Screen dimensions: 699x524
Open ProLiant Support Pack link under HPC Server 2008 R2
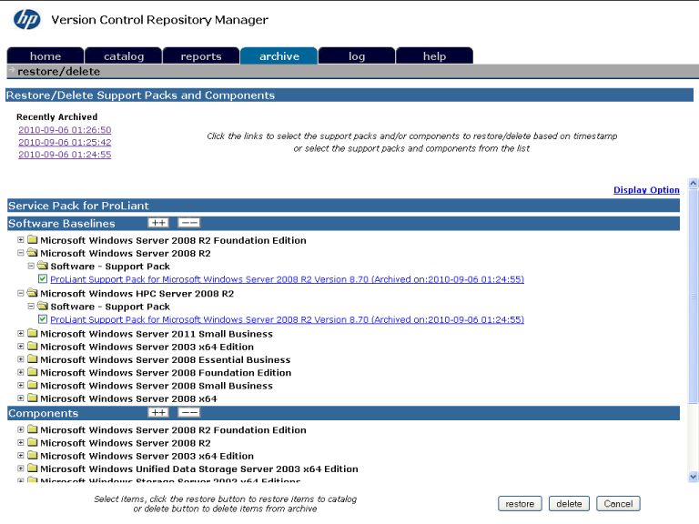(287, 319)
